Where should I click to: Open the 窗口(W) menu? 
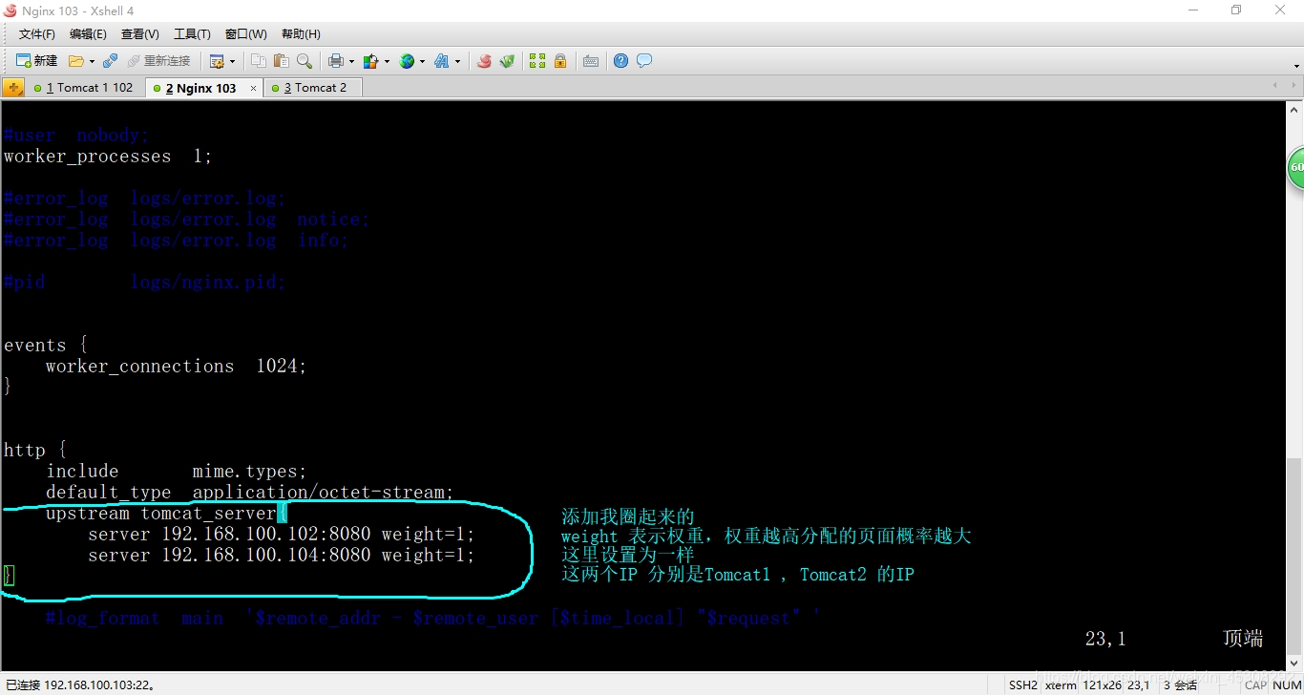click(x=246, y=34)
